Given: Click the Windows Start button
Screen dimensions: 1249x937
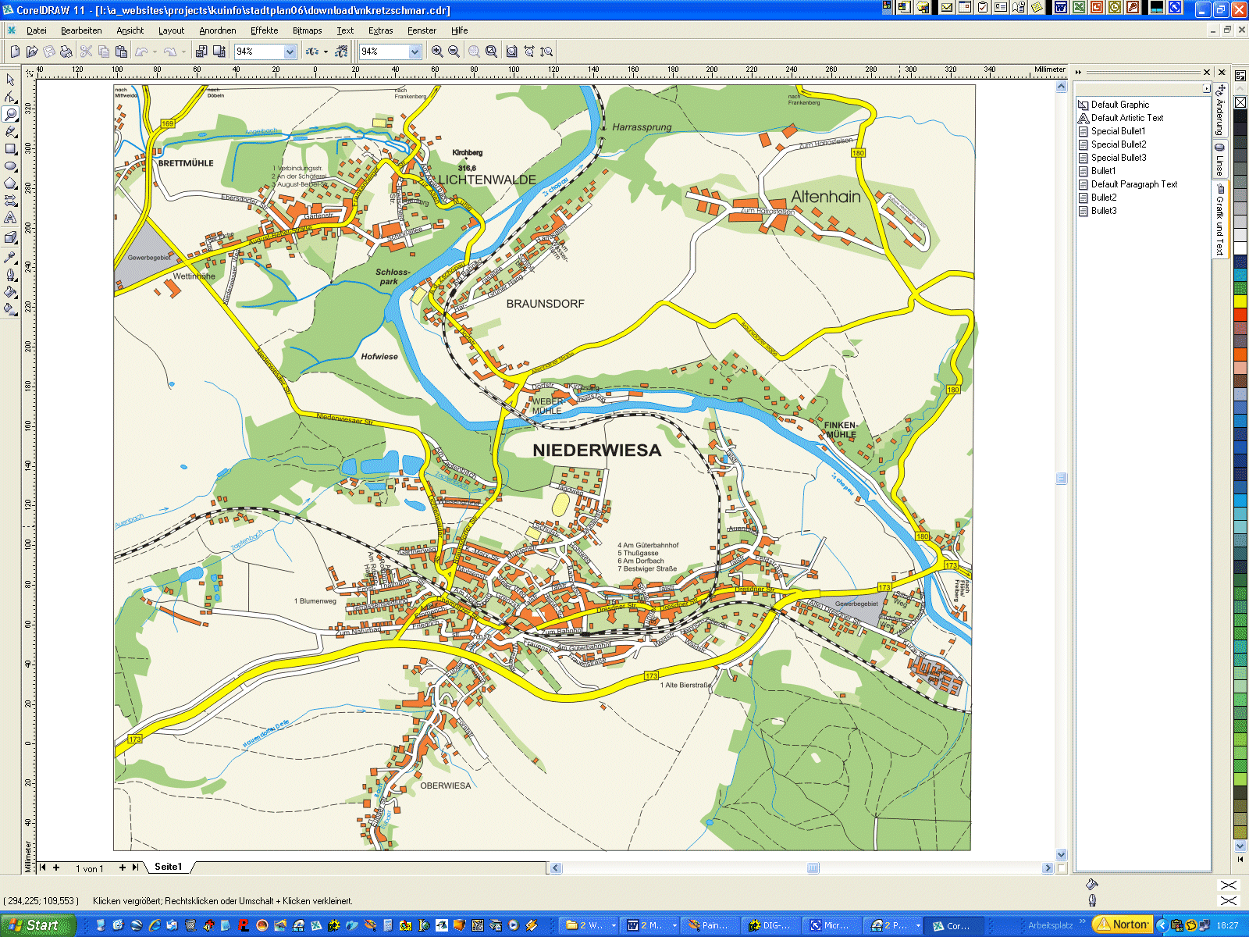Looking at the screenshot, I should click(x=35, y=925).
